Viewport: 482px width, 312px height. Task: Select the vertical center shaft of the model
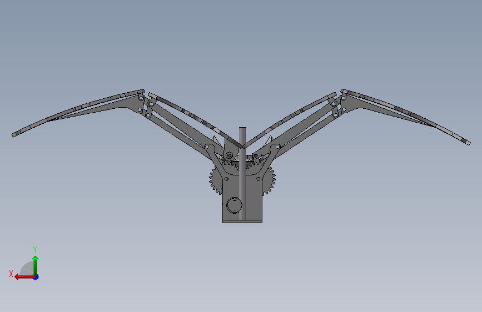pos(242,173)
